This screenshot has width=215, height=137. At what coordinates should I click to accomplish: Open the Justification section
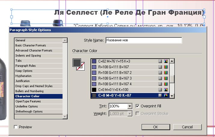pyautogui.click(x=38, y=81)
